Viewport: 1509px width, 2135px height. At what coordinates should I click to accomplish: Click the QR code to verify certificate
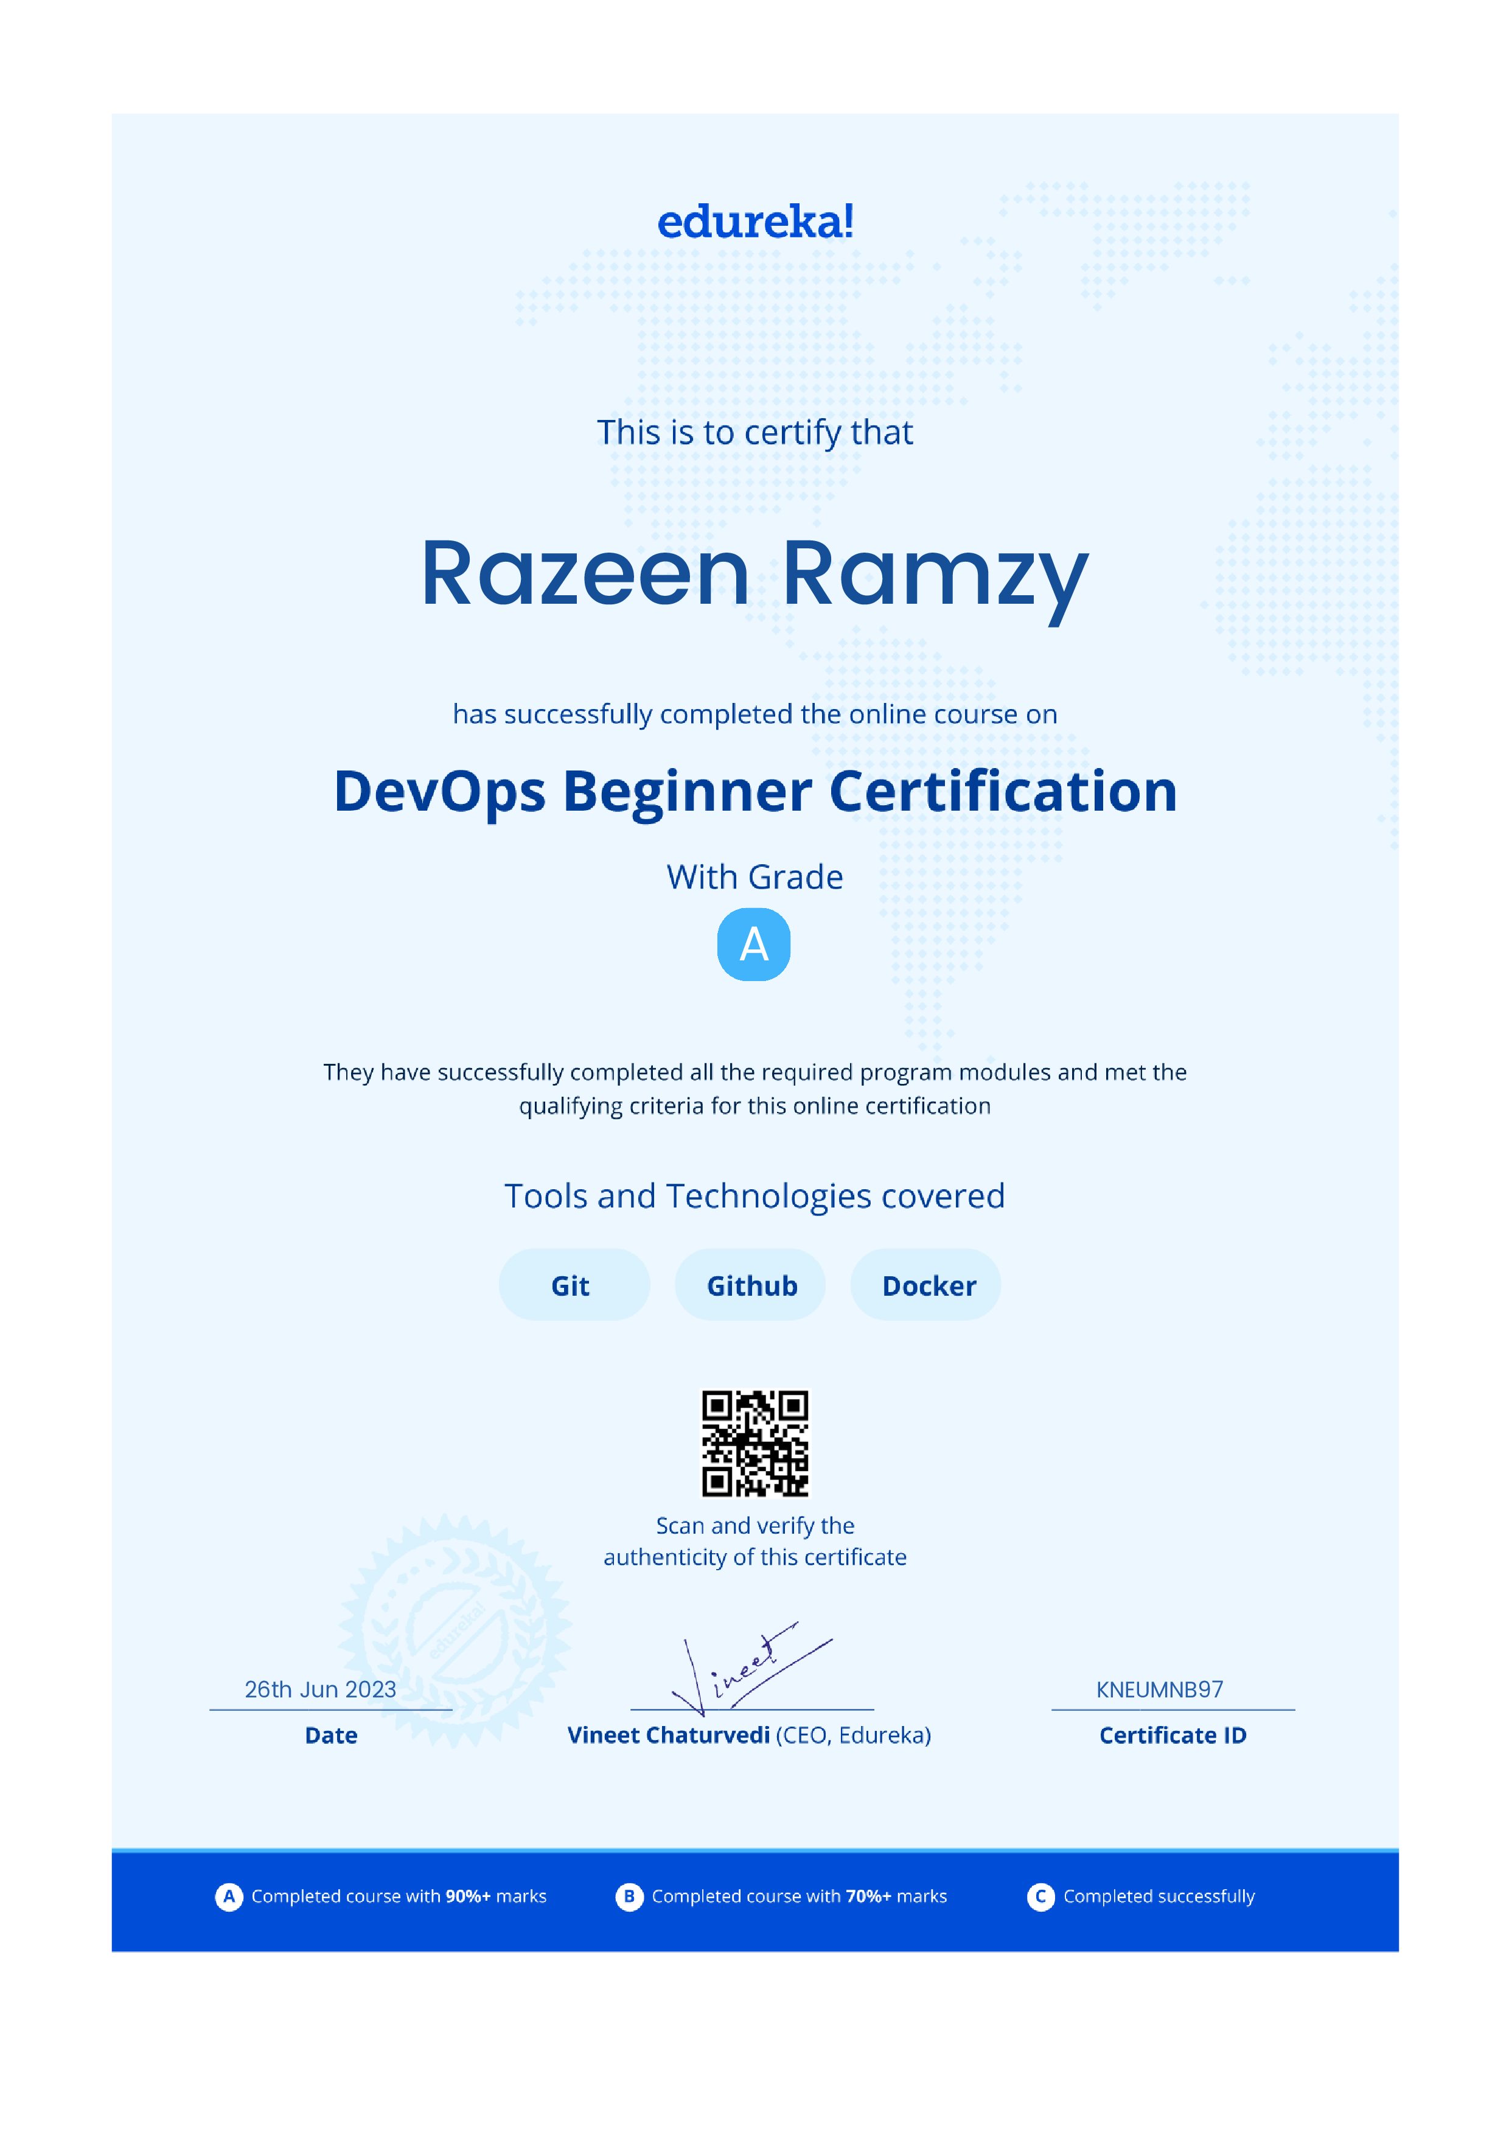754,1443
